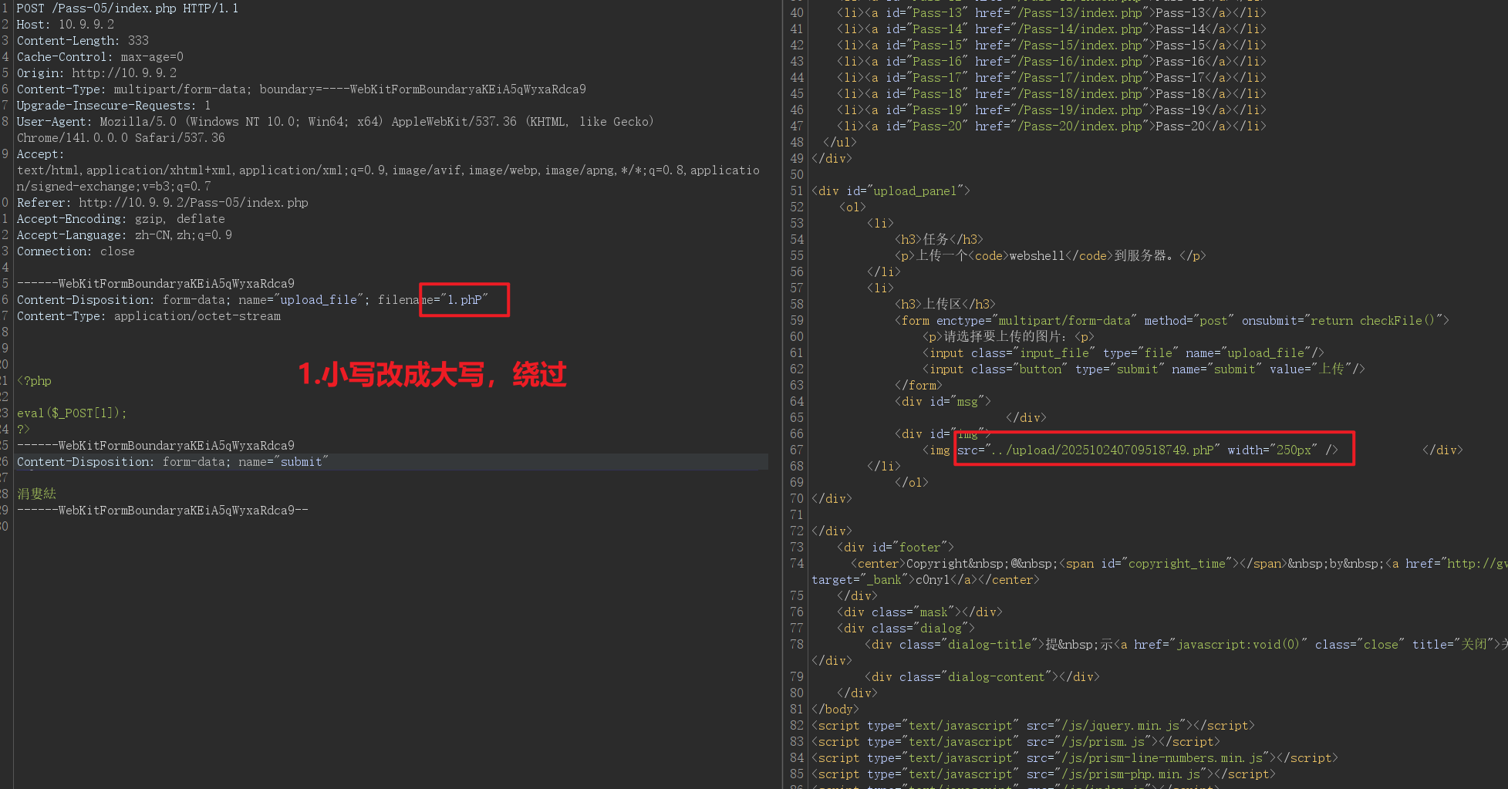The image size is (1508, 789).
Task: Select the prism-line-numbers.min.js script line
Action: pos(1074,758)
